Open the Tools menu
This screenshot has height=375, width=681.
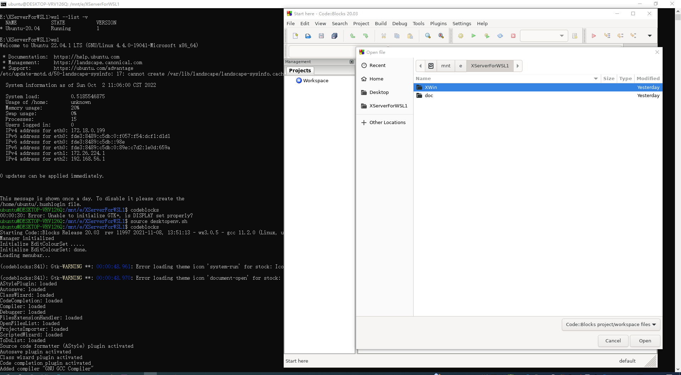point(418,23)
